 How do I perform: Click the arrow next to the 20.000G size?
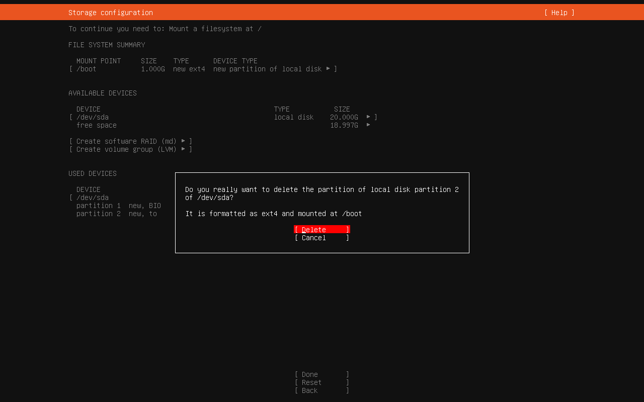pyautogui.click(x=368, y=117)
